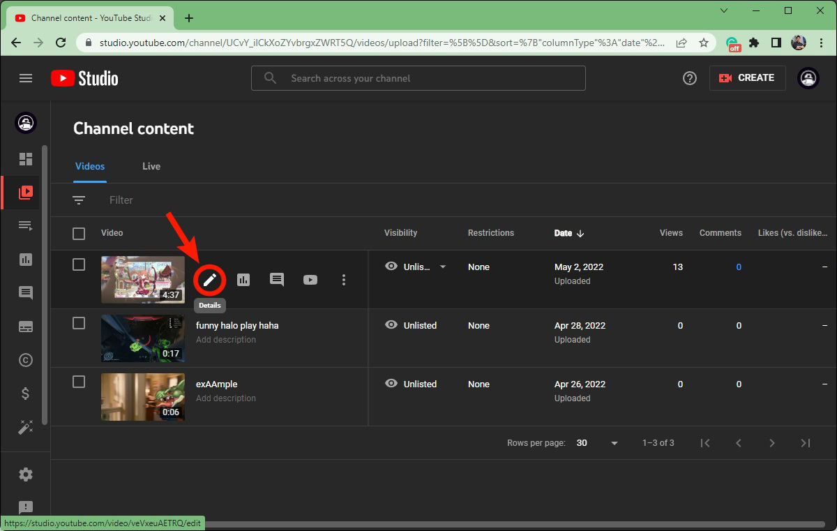This screenshot has height=531, width=837.
Task: Expand visibility dropdown arrow on first video
Action: point(442,267)
